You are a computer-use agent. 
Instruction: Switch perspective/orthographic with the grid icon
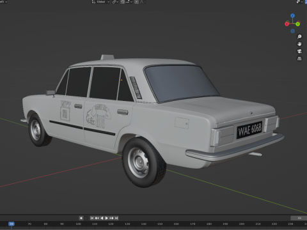[299, 58]
